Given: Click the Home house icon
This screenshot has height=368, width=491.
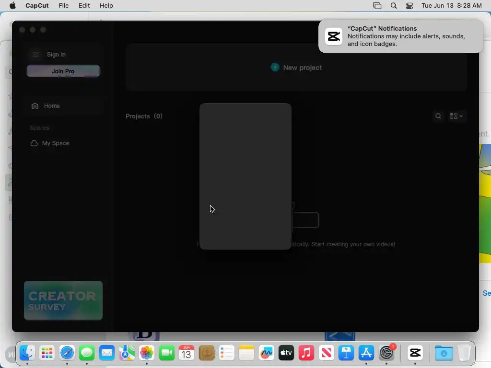Looking at the screenshot, I should pos(35,106).
